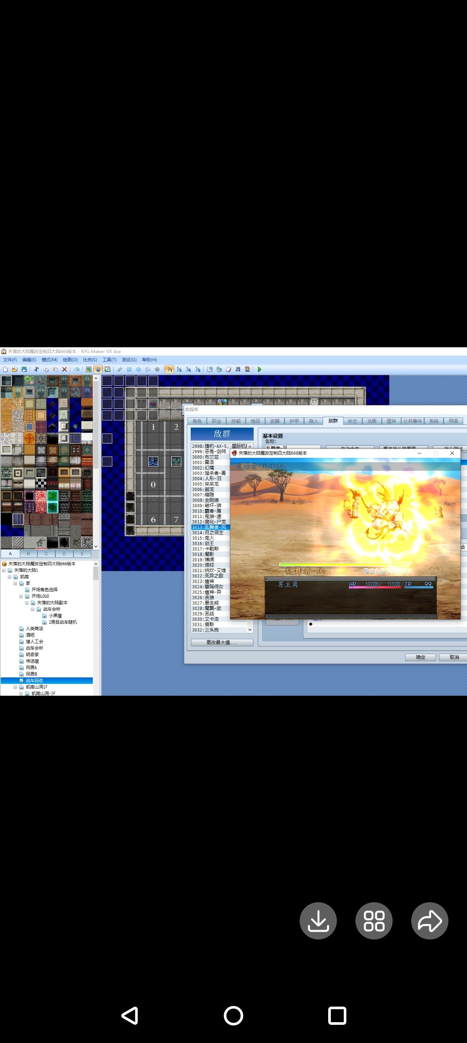Click the green Playtest arrow icon
The height and width of the screenshot is (1043, 467).
point(259,369)
